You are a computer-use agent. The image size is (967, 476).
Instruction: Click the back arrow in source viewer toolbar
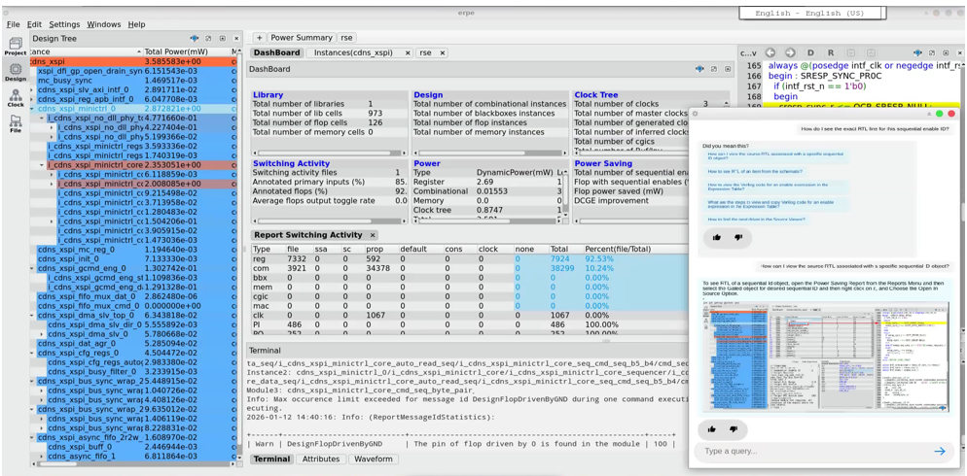(770, 53)
